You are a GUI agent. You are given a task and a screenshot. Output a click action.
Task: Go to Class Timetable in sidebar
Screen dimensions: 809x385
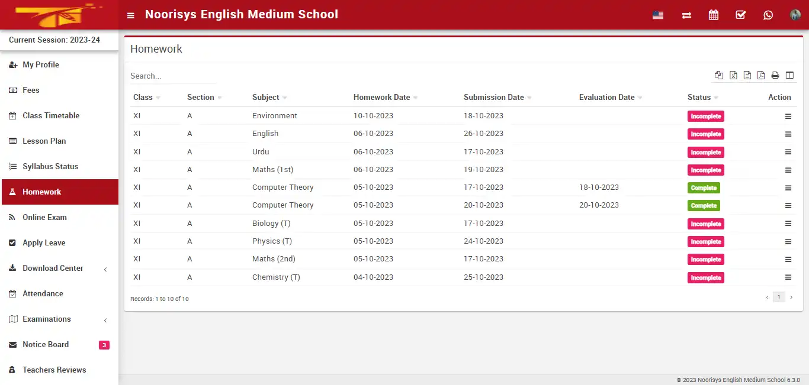coord(51,116)
